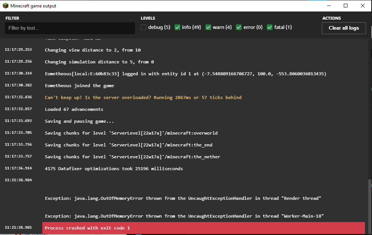Viewport: 372px width, 235px height.
Task: Hide fatal (1) level log entries
Action: click(270, 27)
